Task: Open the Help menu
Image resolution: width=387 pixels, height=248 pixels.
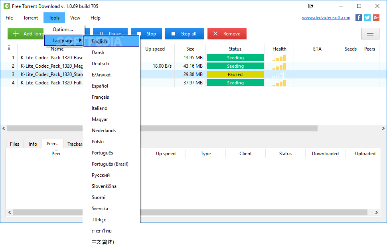Action: click(x=95, y=18)
